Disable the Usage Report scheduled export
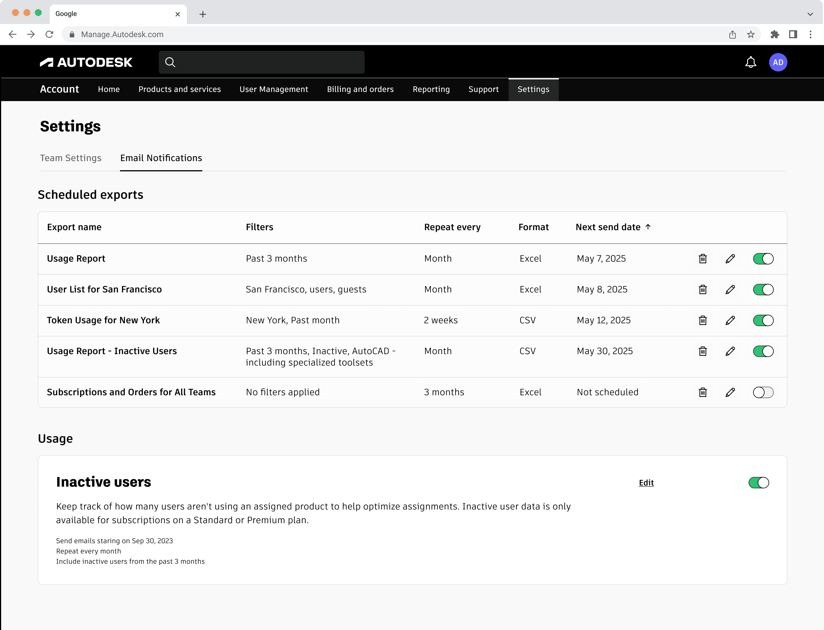The image size is (824, 630). coord(763,259)
